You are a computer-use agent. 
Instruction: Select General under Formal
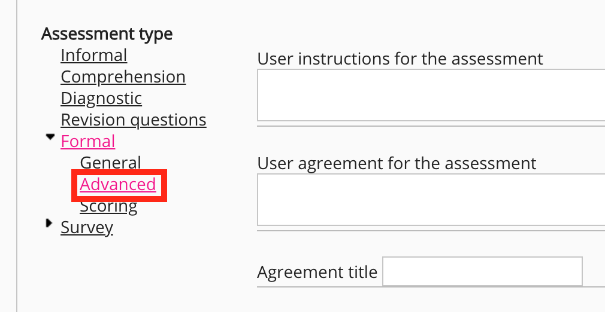110,163
